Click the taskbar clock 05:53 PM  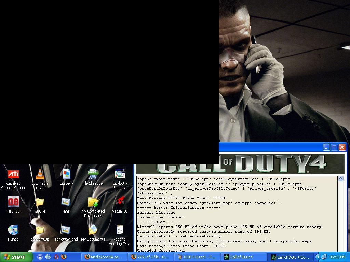pyautogui.click(x=337, y=257)
